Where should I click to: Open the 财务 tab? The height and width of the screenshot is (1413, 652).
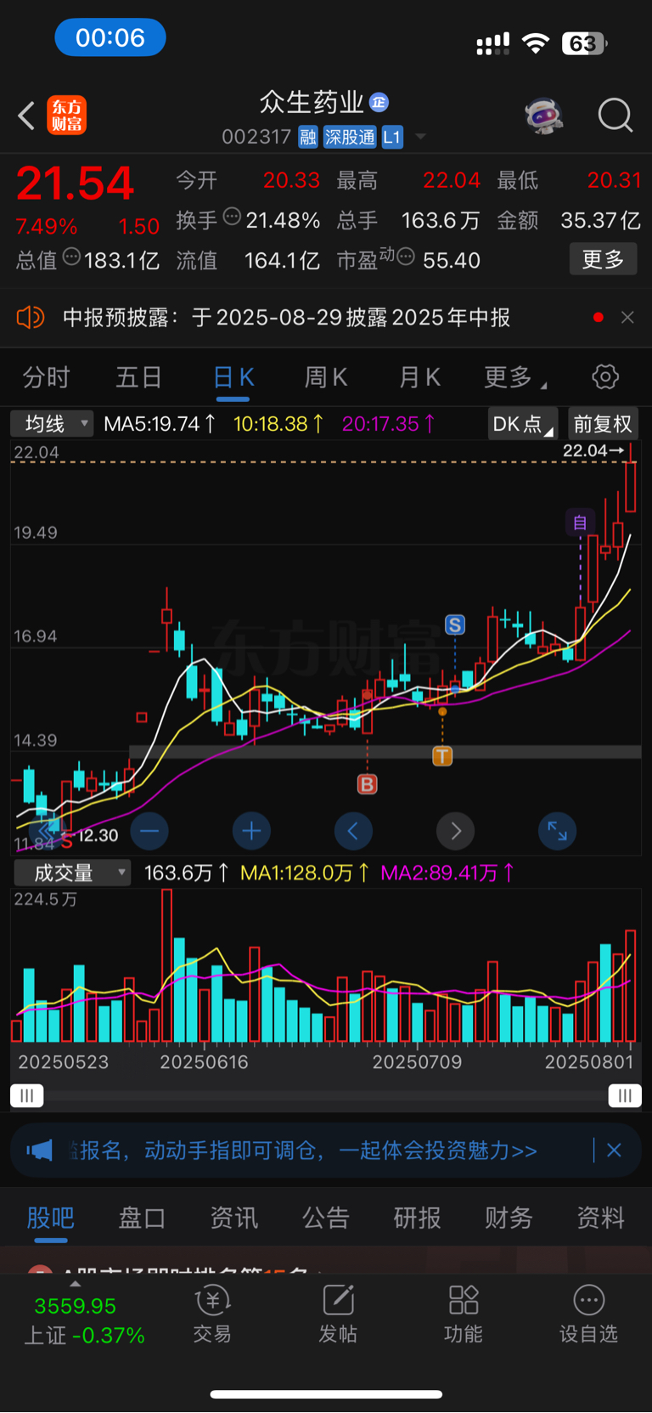click(509, 1218)
